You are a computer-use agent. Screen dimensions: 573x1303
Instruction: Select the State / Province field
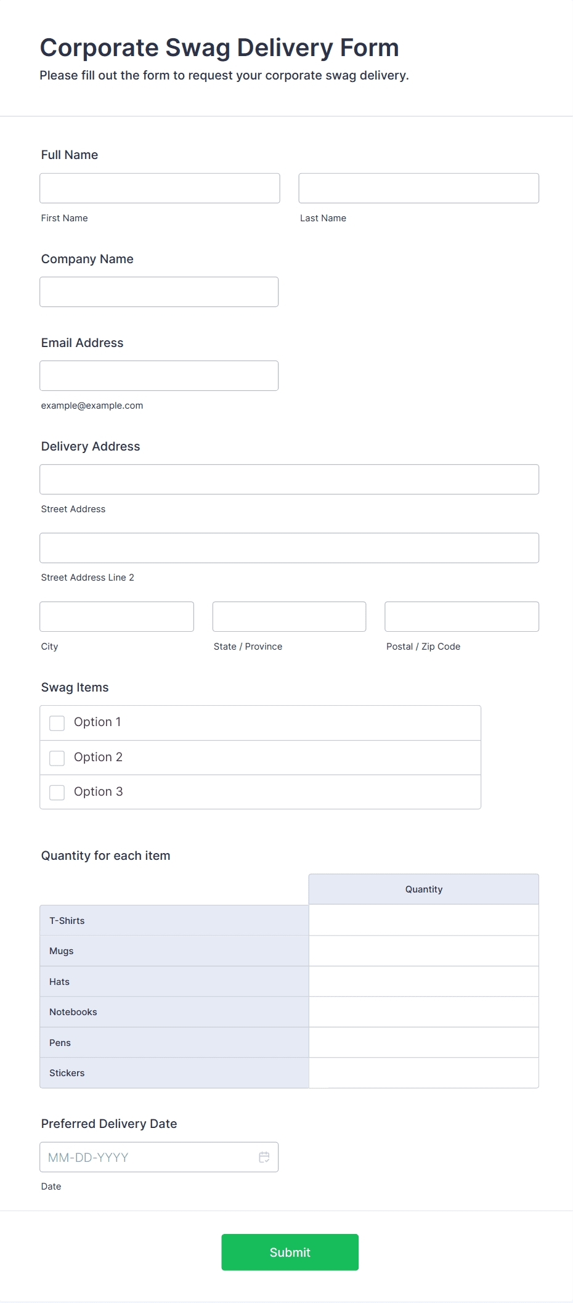tap(289, 616)
